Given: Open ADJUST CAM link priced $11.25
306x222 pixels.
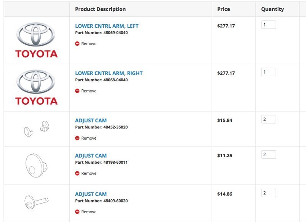Looking at the screenshot, I should [x=91, y=156].
